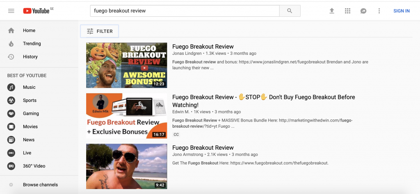Expand the FILTER options
This screenshot has width=420, height=194.
99,31
